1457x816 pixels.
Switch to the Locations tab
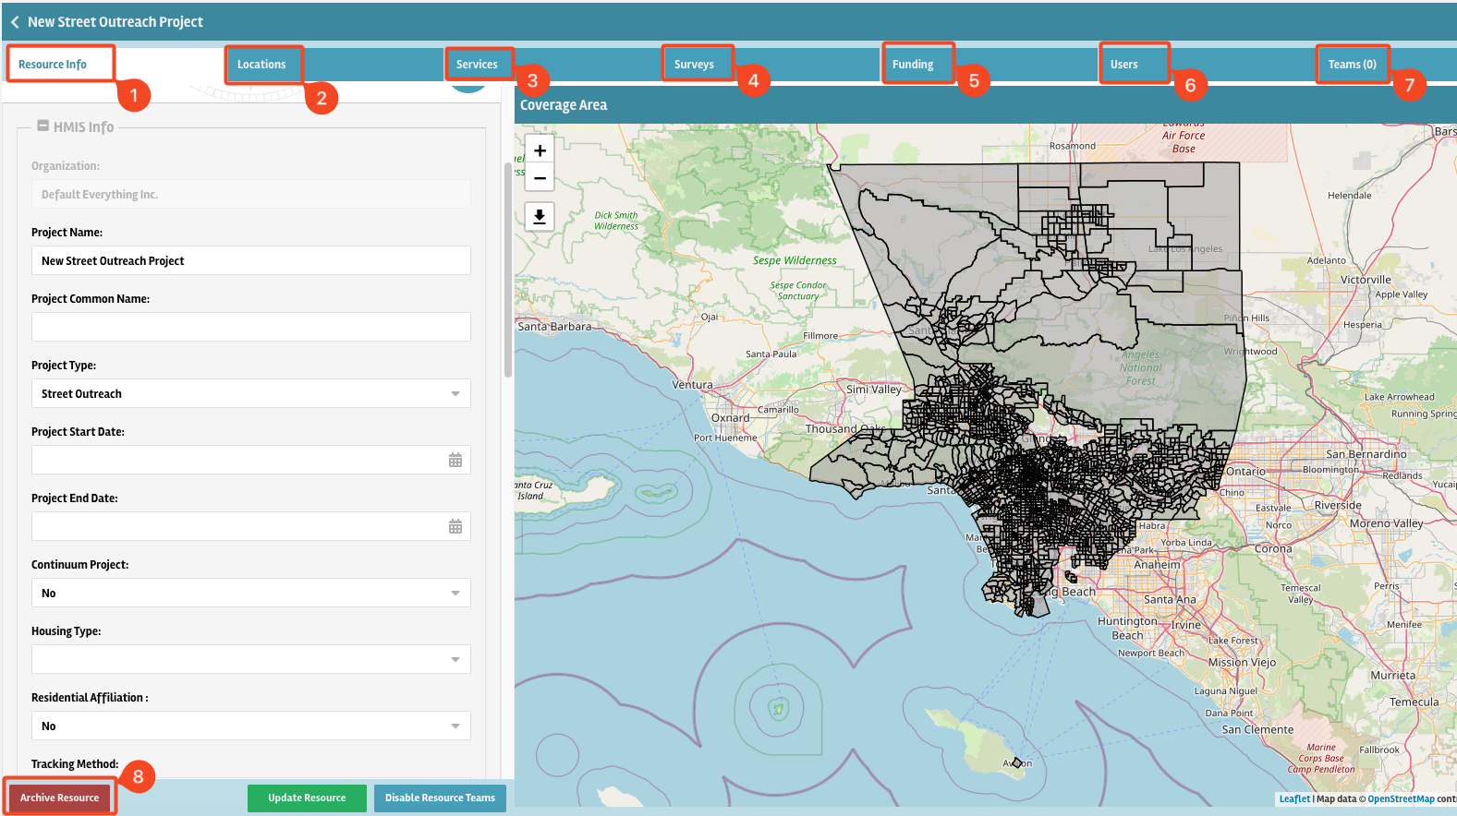click(x=261, y=65)
